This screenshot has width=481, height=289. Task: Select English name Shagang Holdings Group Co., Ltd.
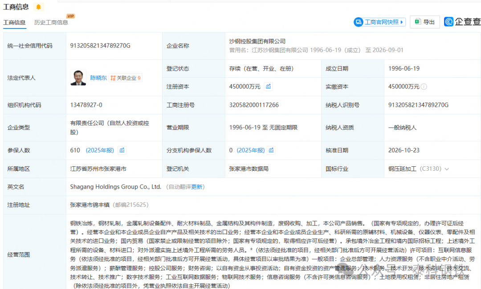(116, 187)
